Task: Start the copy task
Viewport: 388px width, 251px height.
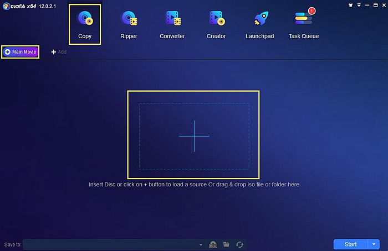Action: (350, 244)
